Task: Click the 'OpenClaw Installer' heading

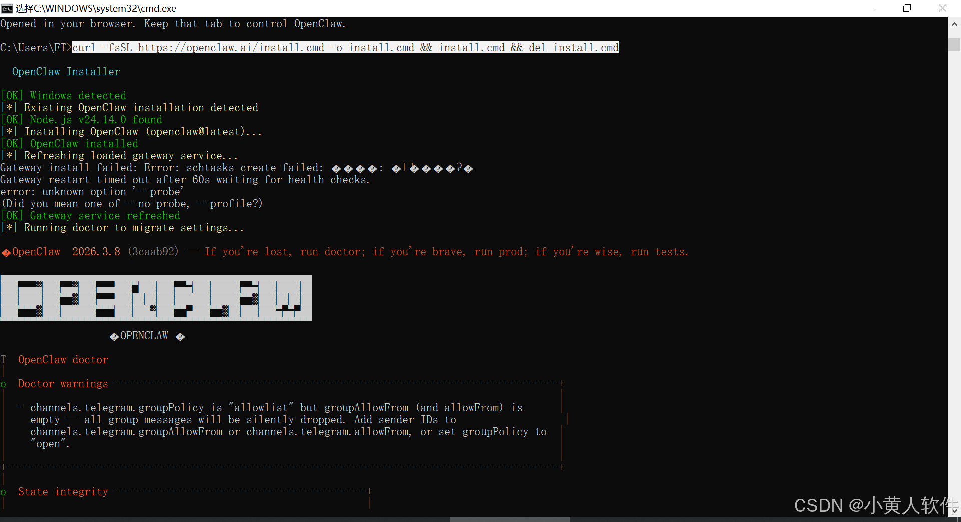Action: tap(66, 72)
